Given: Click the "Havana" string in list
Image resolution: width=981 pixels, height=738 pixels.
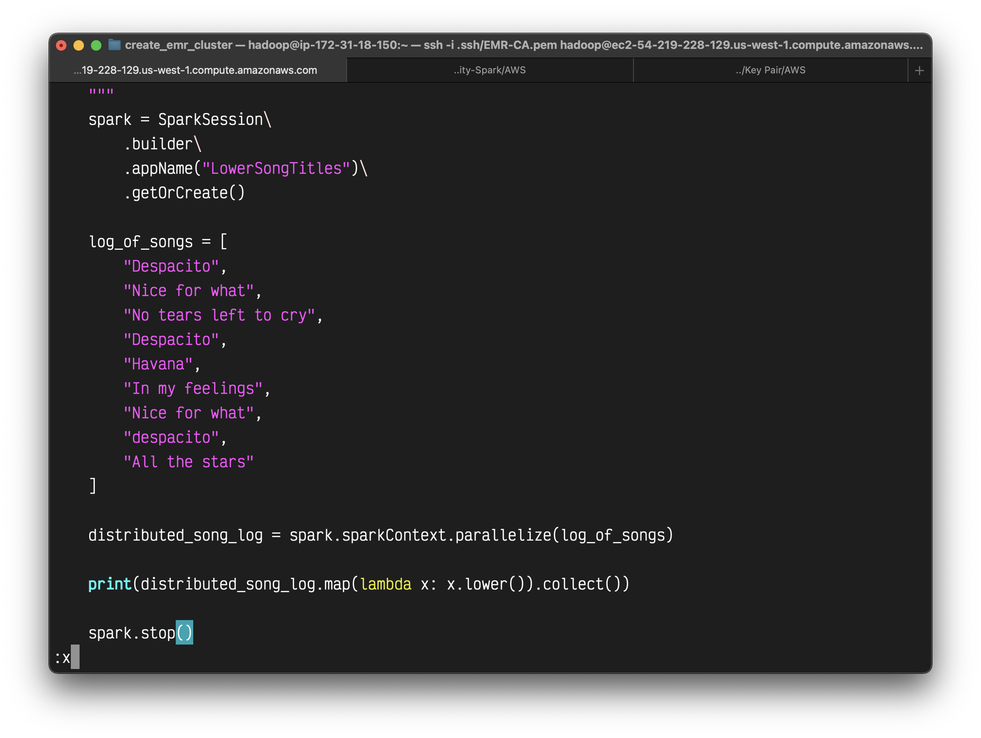Looking at the screenshot, I should tap(158, 364).
